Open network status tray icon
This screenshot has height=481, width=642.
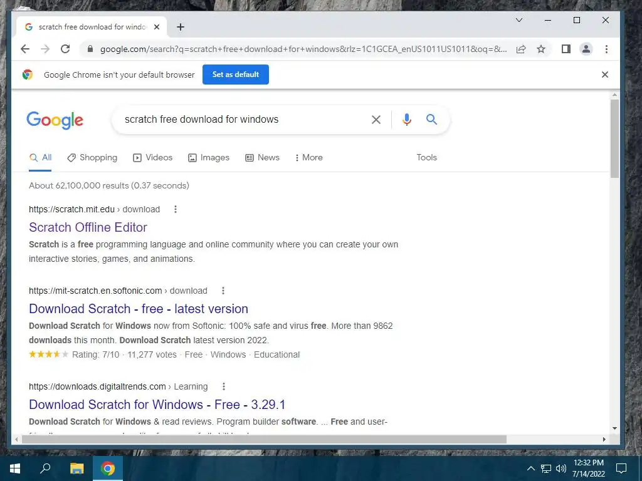[546, 468]
